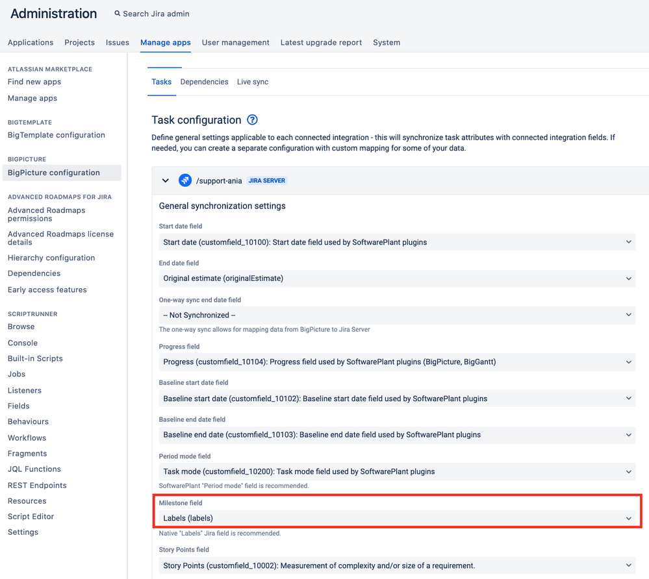Open ScriptRunner Listeners link
The height and width of the screenshot is (579, 649).
pyautogui.click(x=25, y=390)
